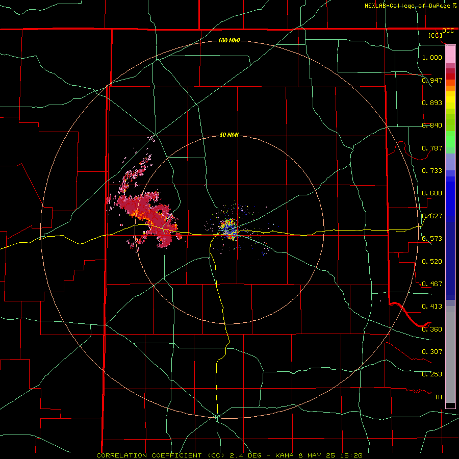This screenshot has width=459, height=459.
Task: Click the 0.787 scale value
Action: tap(432, 148)
